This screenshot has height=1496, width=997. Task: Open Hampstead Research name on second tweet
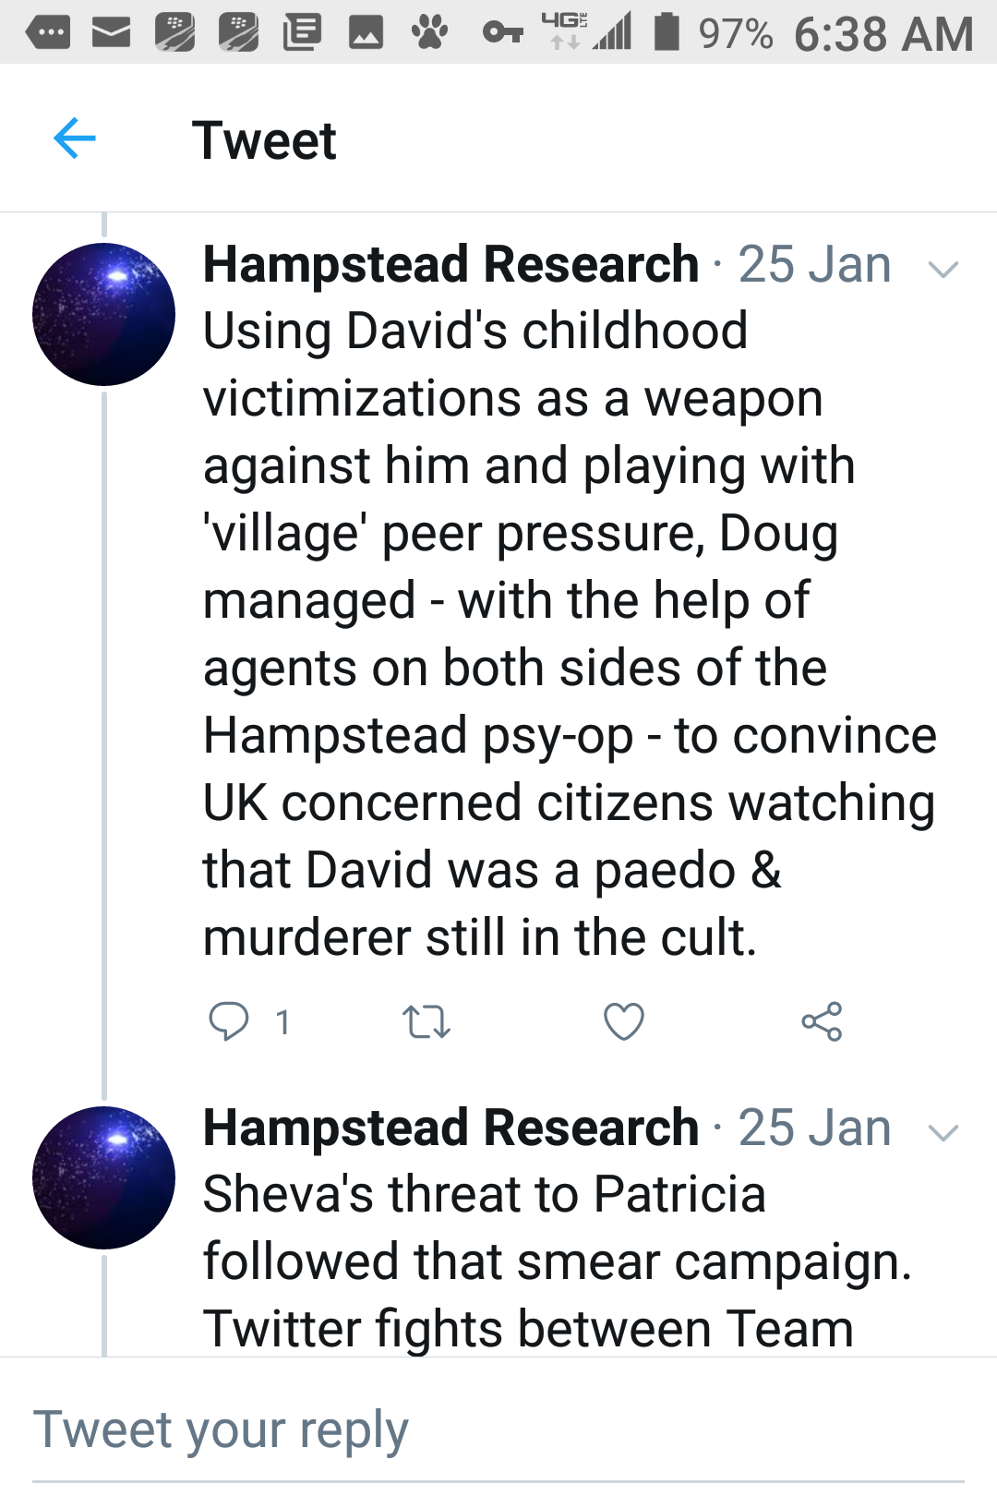click(x=450, y=1128)
